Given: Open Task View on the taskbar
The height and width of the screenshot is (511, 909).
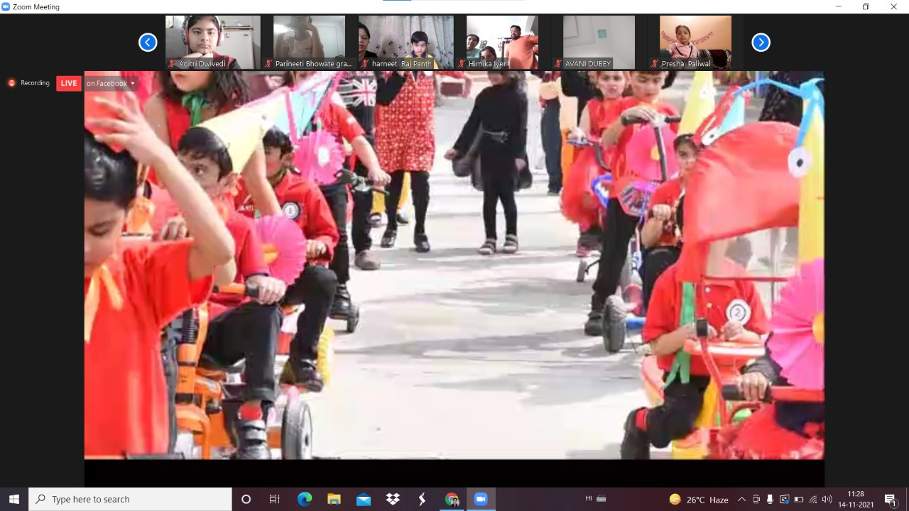Looking at the screenshot, I should click(275, 499).
